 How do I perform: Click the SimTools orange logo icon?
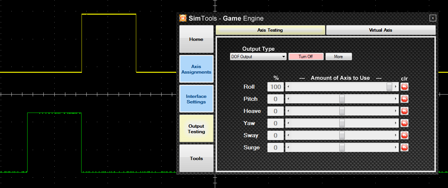point(183,18)
